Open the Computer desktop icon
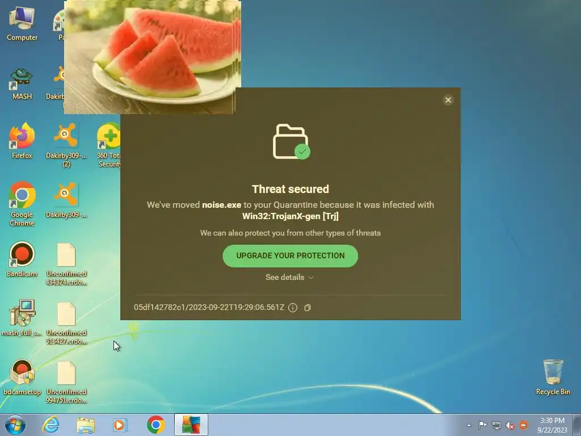The height and width of the screenshot is (436, 581). [22, 23]
